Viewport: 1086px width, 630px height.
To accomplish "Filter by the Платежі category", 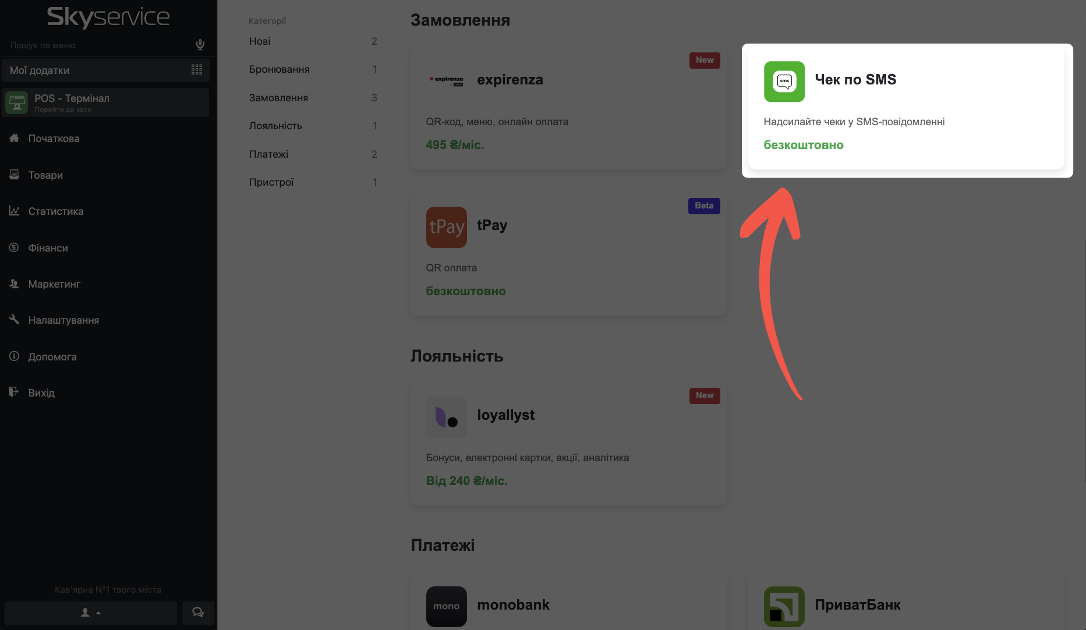I will (x=268, y=154).
